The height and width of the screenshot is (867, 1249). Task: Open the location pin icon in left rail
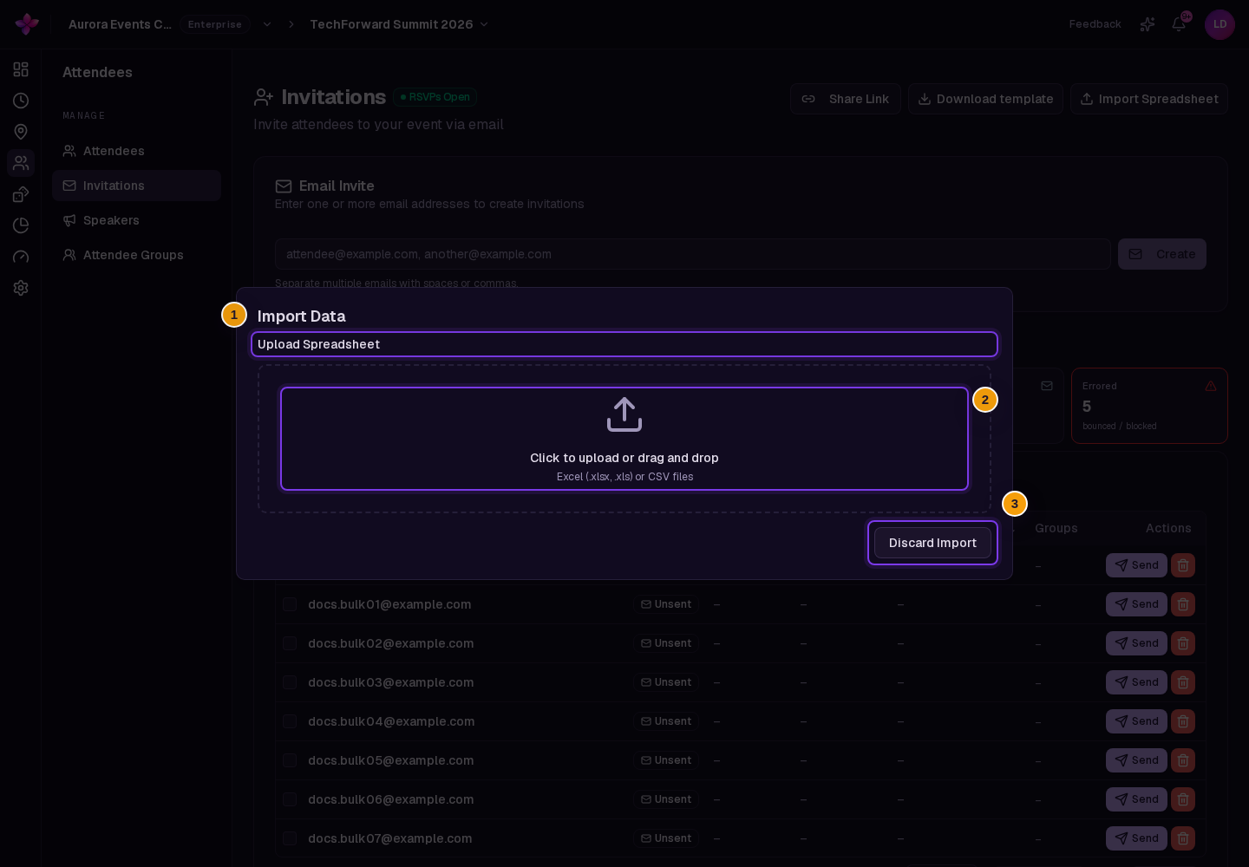[21, 132]
